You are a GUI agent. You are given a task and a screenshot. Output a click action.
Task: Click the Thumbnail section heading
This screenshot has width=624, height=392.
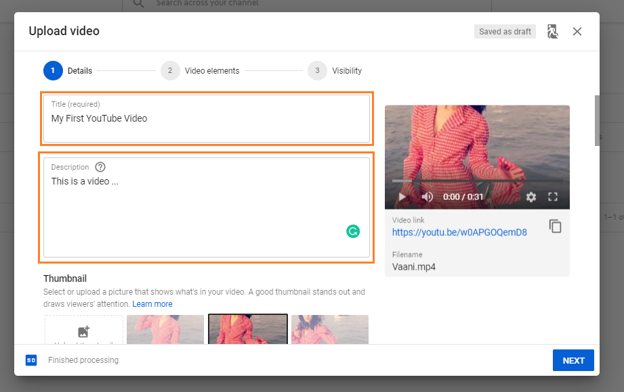(65, 278)
